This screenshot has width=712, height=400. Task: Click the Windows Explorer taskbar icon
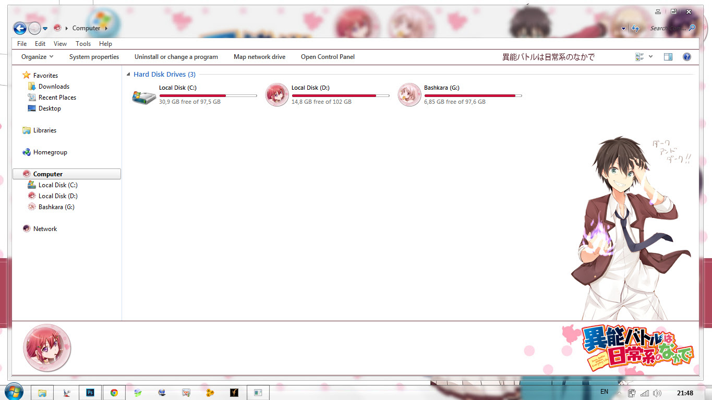click(x=42, y=393)
